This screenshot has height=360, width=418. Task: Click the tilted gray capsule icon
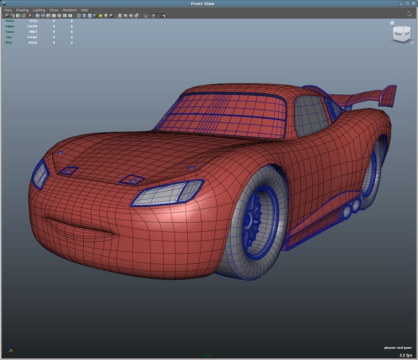coord(136,16)
